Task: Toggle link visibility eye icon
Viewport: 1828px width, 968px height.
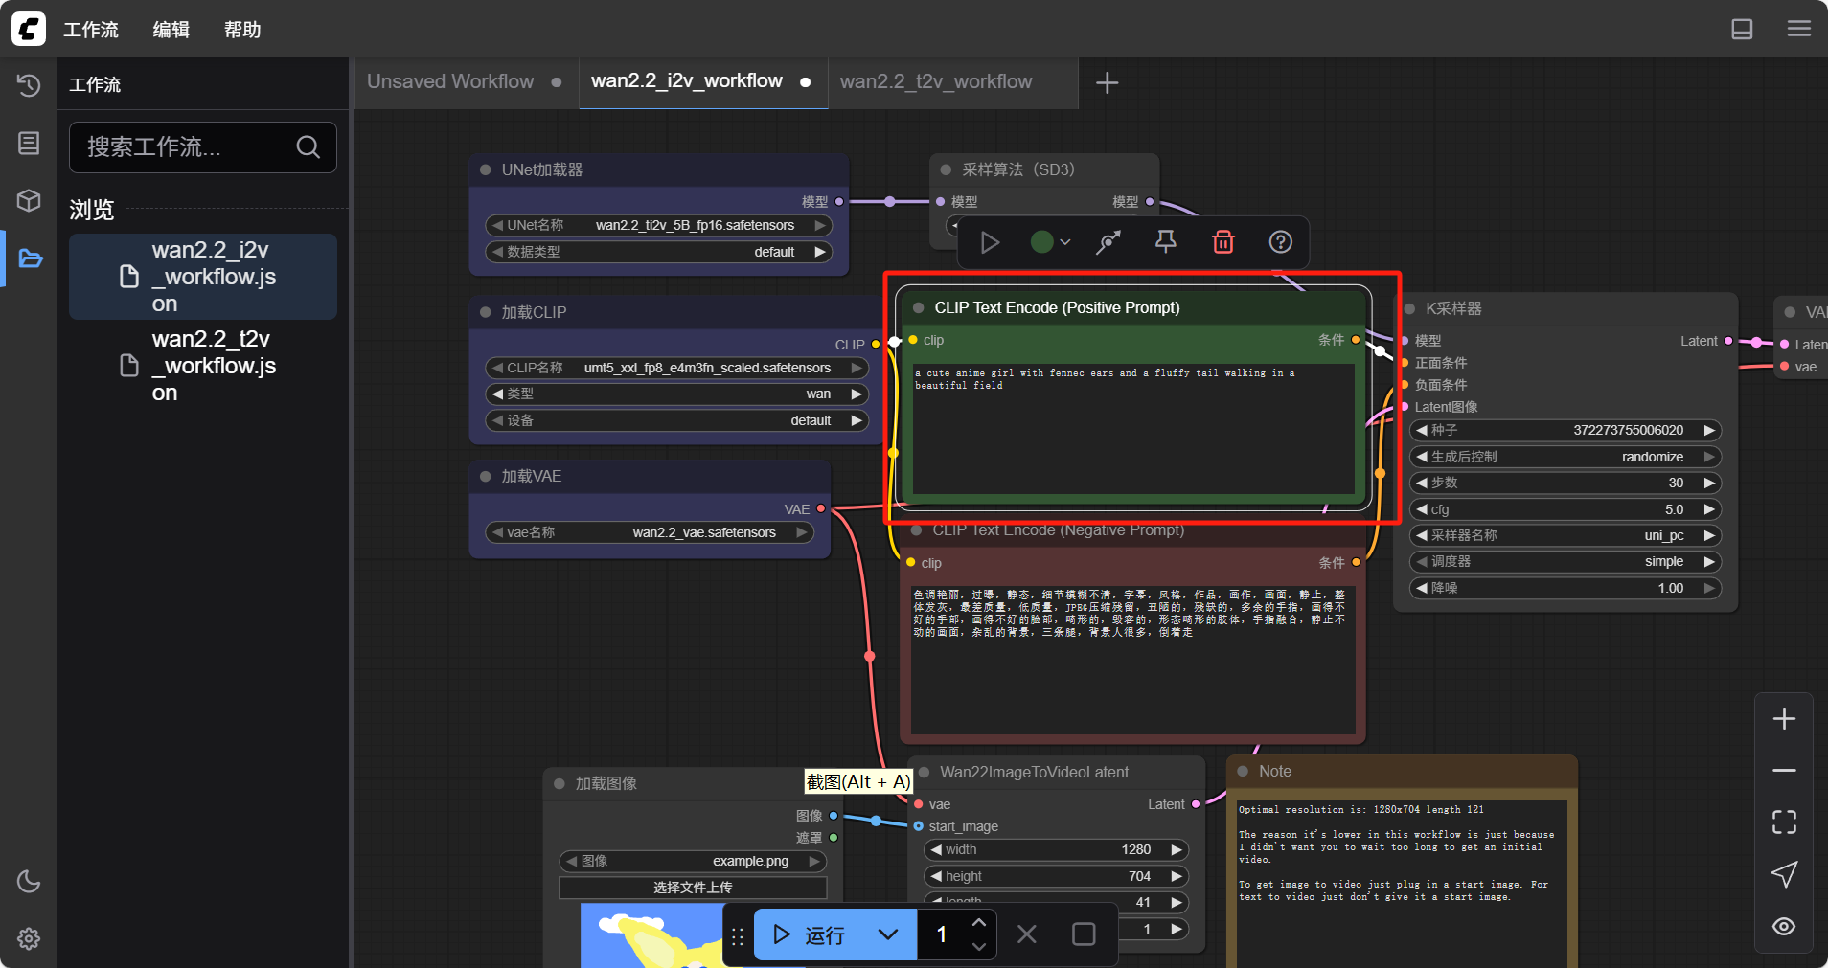Action: [1784, 926]
